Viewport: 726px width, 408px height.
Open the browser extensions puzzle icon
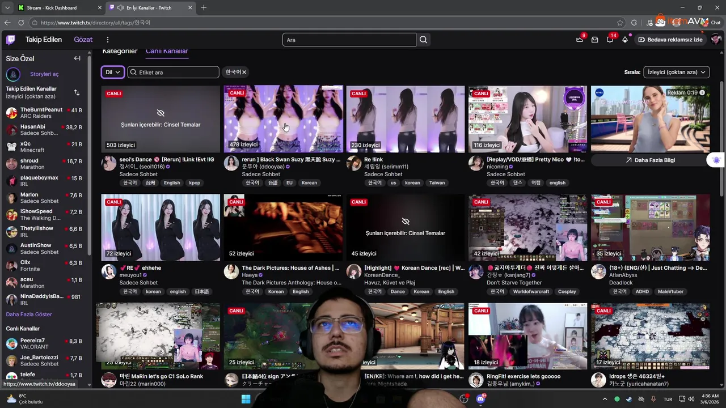click(x=634, y=23)
